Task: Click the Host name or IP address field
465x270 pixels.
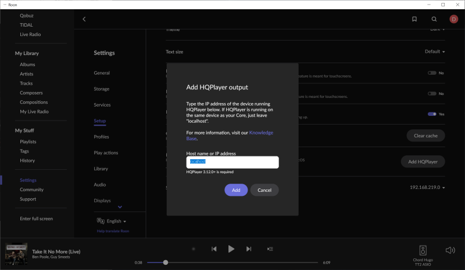Action: coord(233,162)
